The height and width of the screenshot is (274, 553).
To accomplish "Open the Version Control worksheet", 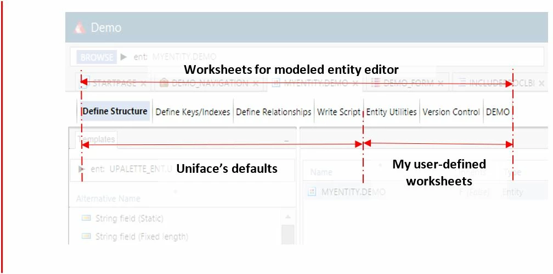I will click(x=451, y=112).
